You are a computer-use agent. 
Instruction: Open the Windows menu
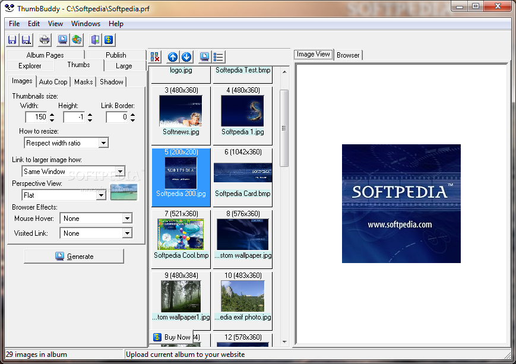tap(86, 24)
